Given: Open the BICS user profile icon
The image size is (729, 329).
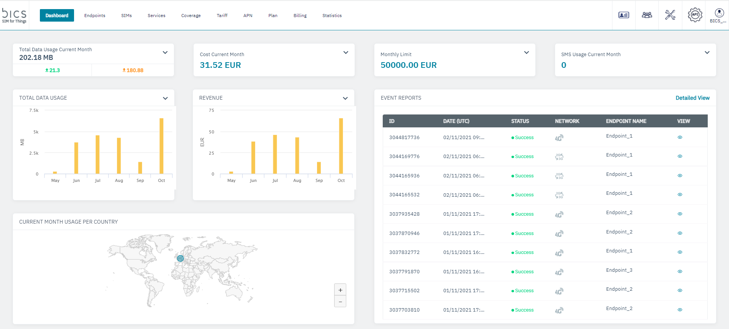Looking at the screenshot, I should pyautogui.click(x=719, y=14).
